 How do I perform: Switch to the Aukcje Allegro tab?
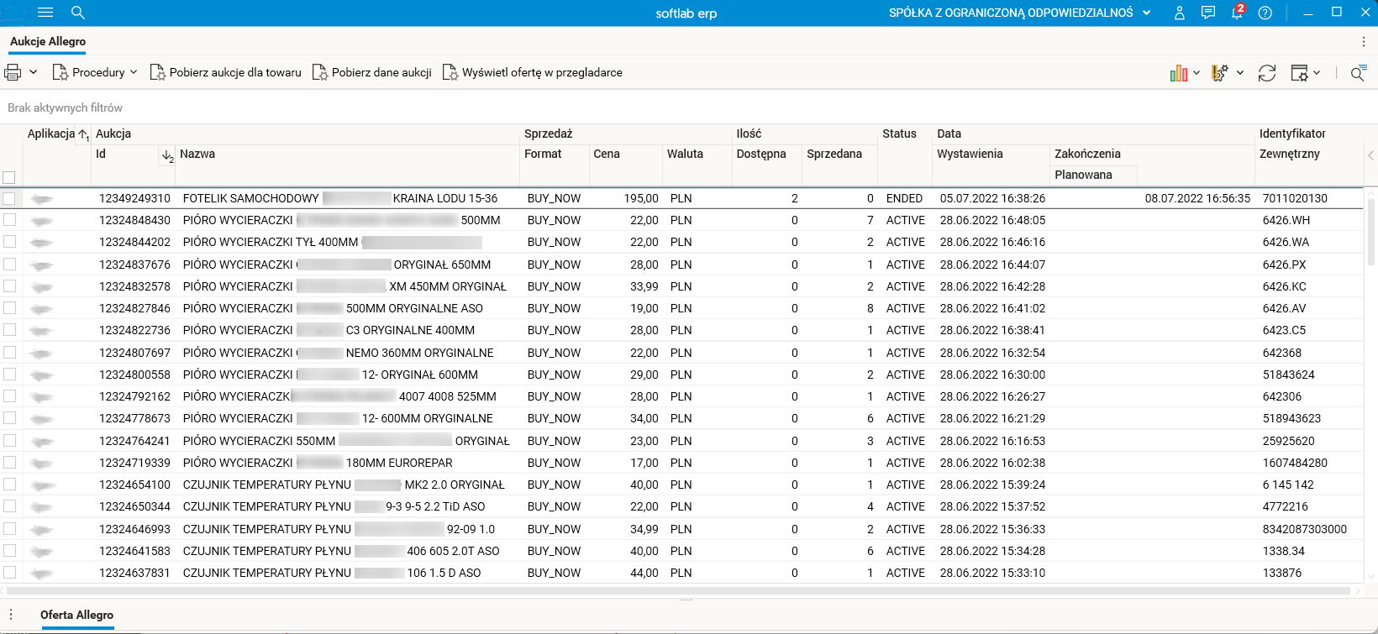[x=48, y=41]
